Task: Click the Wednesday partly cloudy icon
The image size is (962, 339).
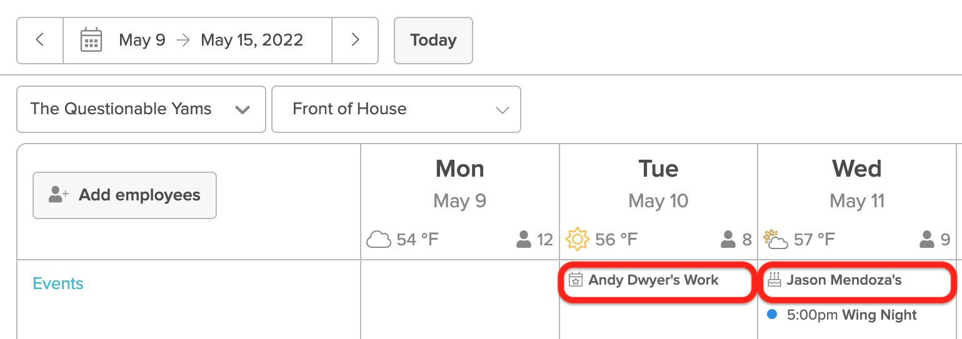Action: (x=776, y=239)
